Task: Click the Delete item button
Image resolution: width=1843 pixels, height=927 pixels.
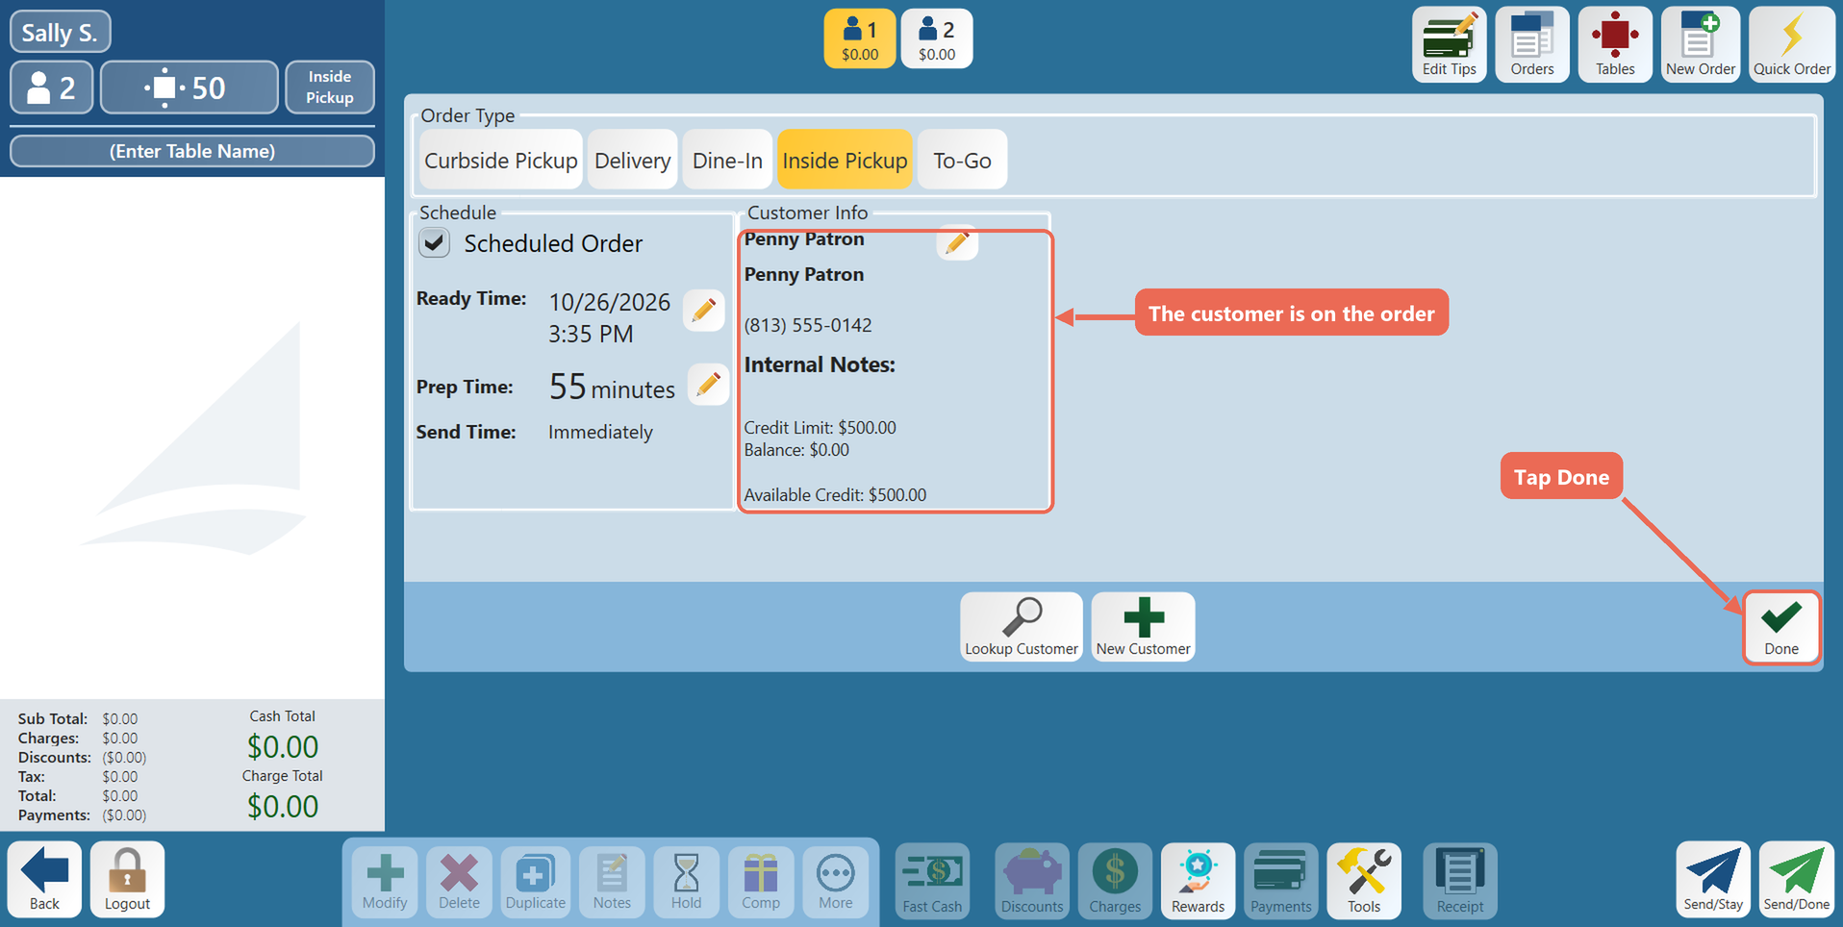Action: click(x=459, y=882)
